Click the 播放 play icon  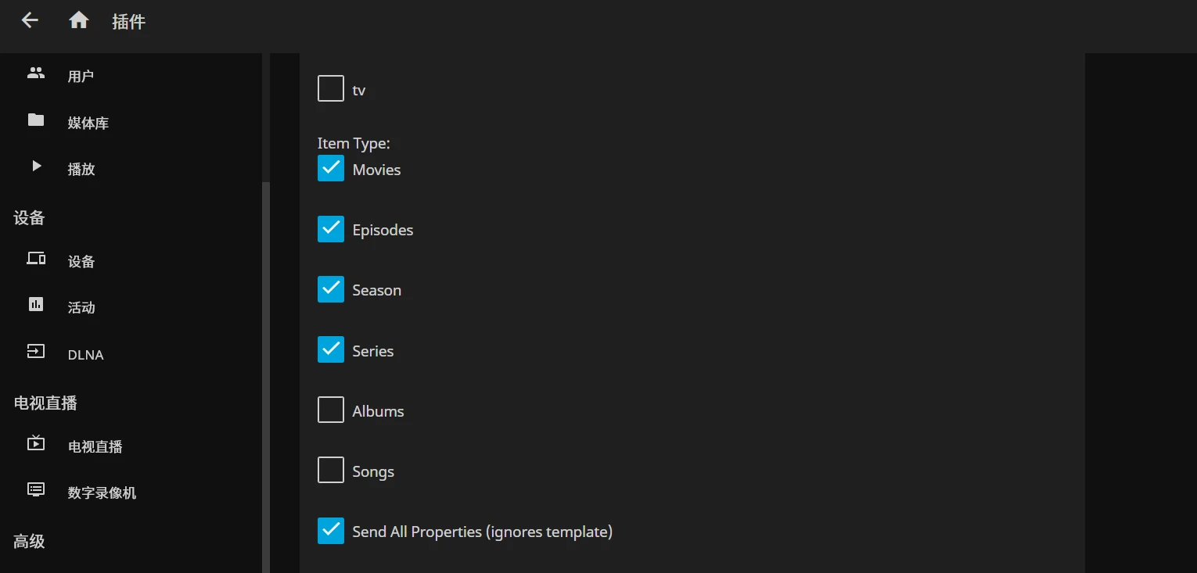[36, 167]
